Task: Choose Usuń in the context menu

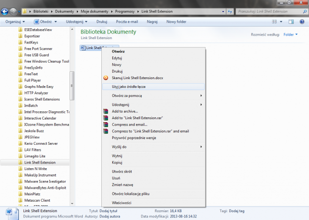Action: tap(153, 178)
